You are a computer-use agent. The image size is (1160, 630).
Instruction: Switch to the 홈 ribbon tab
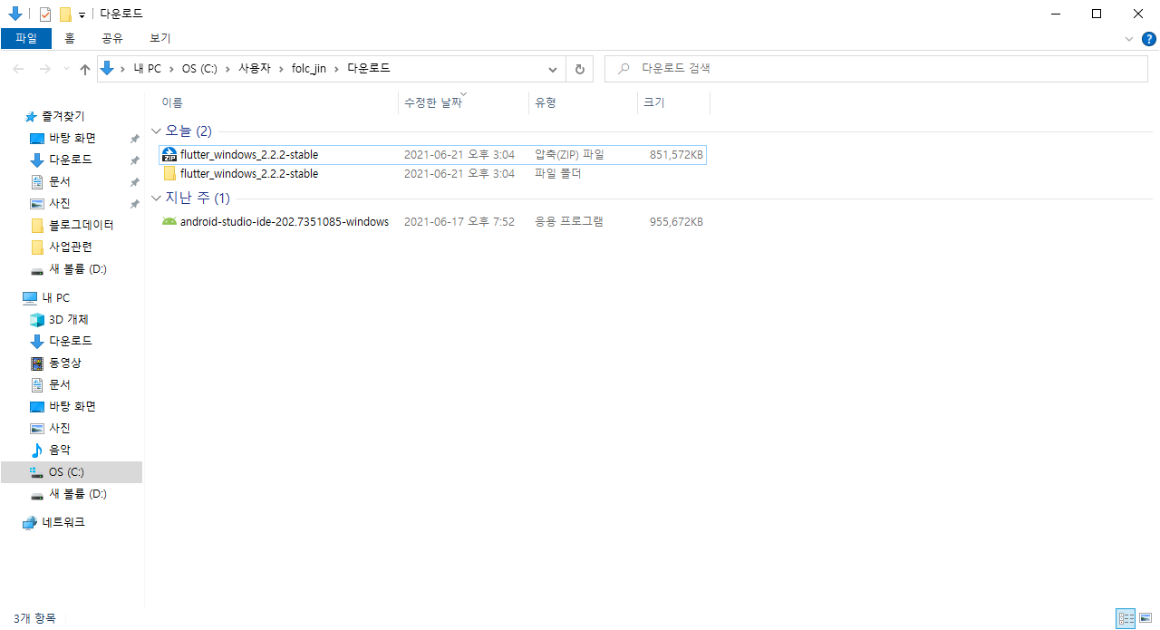coord(70,38)
